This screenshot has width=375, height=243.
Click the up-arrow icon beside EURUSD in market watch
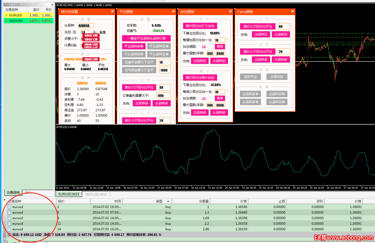tap(6, 15)
